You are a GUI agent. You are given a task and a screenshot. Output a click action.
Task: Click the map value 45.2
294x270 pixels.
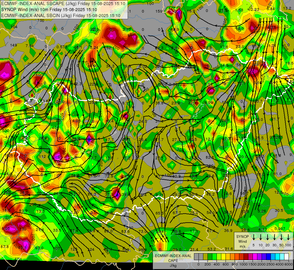[x=210, y=194]
